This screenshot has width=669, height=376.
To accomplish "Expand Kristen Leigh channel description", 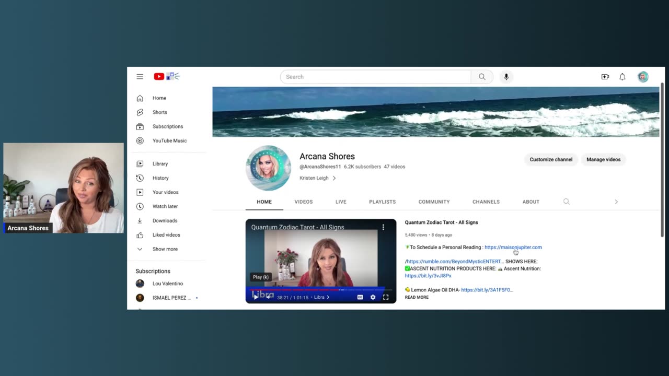I will (318, 178).
